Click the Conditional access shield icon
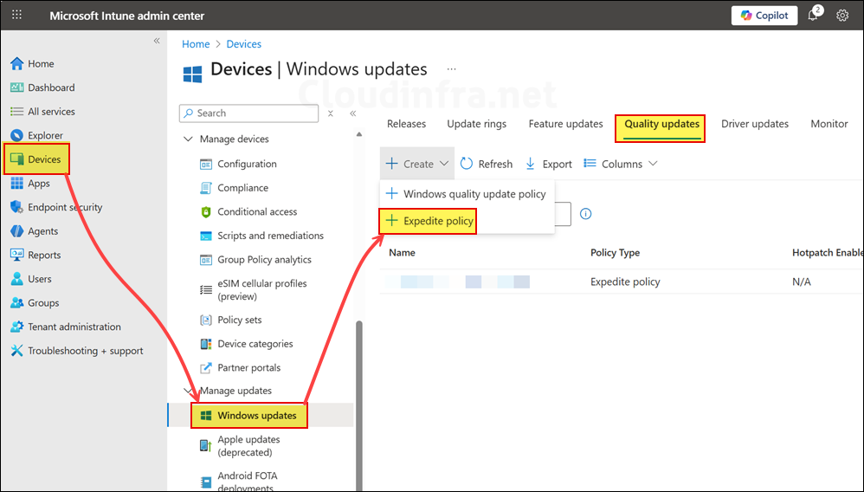This screenshot has width=864, height=492. pos(205,212)
